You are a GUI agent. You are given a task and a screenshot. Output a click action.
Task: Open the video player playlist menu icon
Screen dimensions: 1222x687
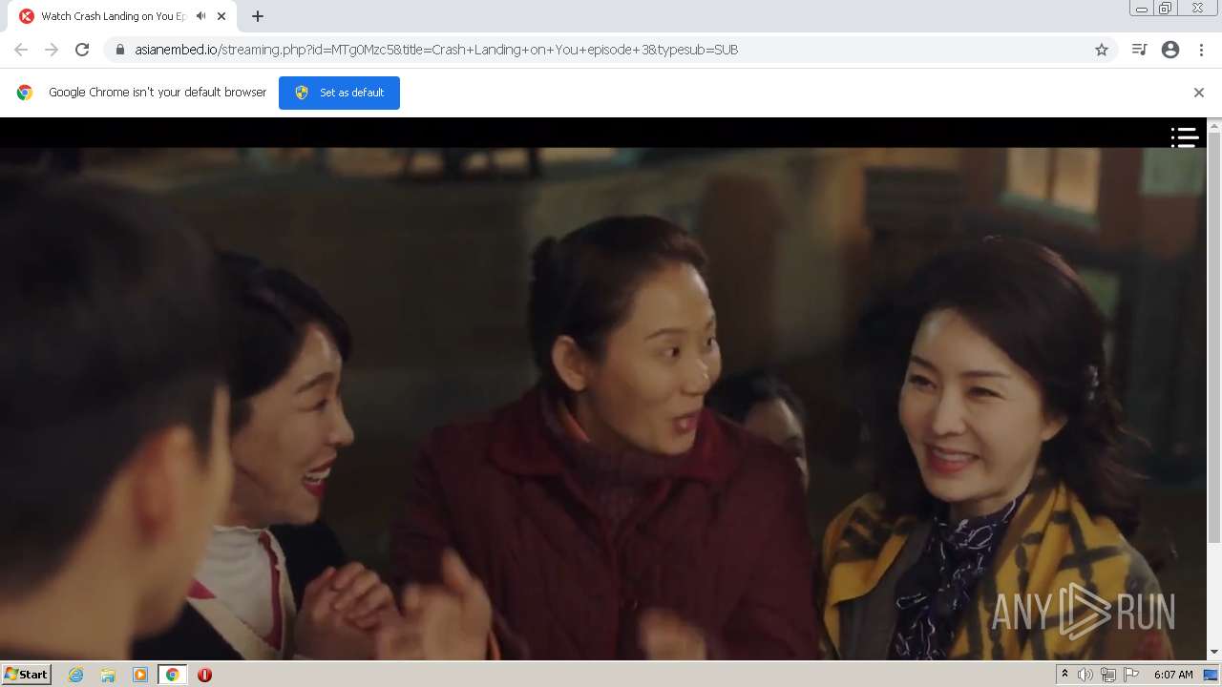click(x=1185, y=138)
